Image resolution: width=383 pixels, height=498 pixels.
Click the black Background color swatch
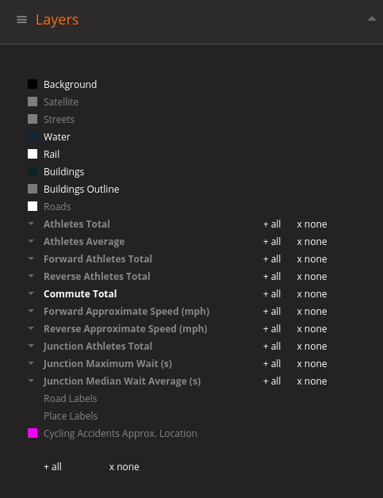(x=33, y=84)
